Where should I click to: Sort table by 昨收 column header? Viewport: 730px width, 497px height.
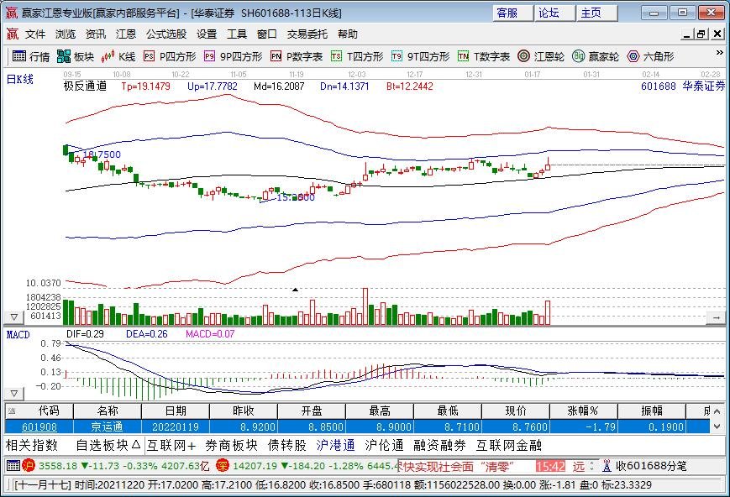pos(244,411)
